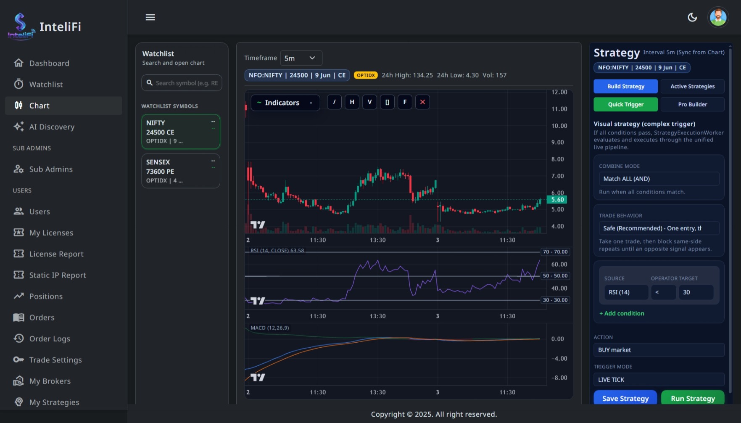Click the Run Strategy button

pos(693,398)
